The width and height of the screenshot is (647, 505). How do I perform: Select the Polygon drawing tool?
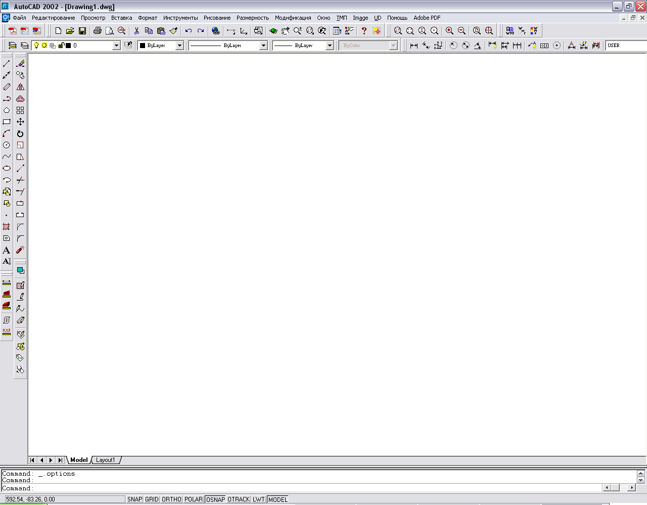7,110
